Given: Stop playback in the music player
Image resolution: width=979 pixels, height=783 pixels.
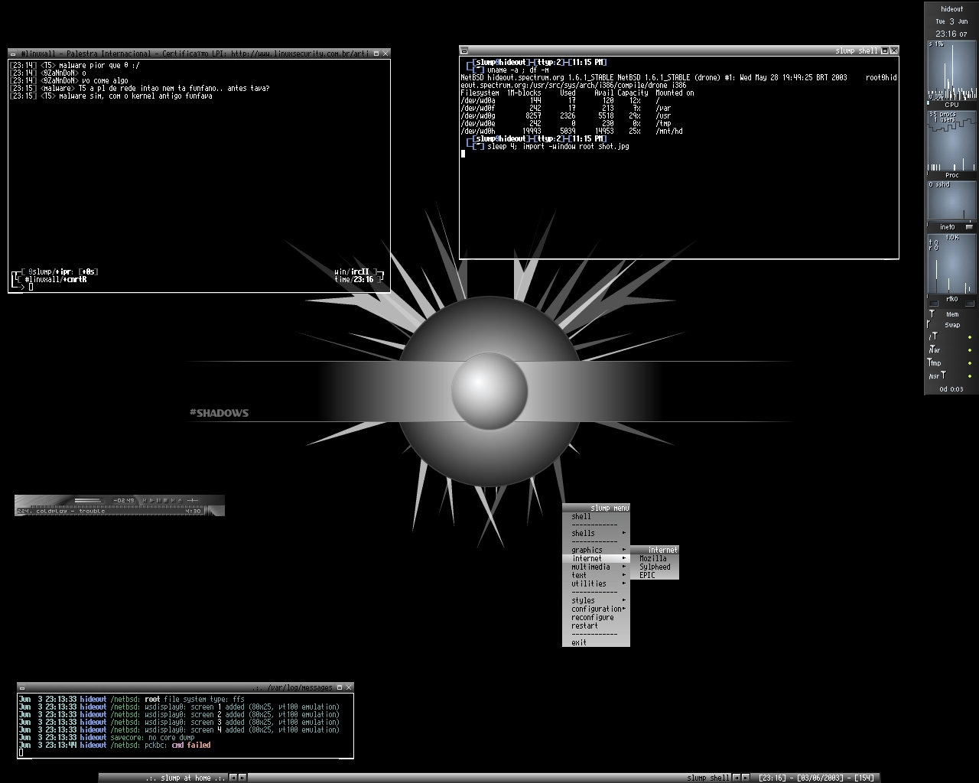Looking at the screenshot, I should point(165,501).
